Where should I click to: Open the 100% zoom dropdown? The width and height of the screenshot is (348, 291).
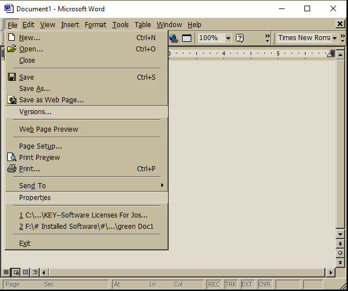click(x=228, y=38)
